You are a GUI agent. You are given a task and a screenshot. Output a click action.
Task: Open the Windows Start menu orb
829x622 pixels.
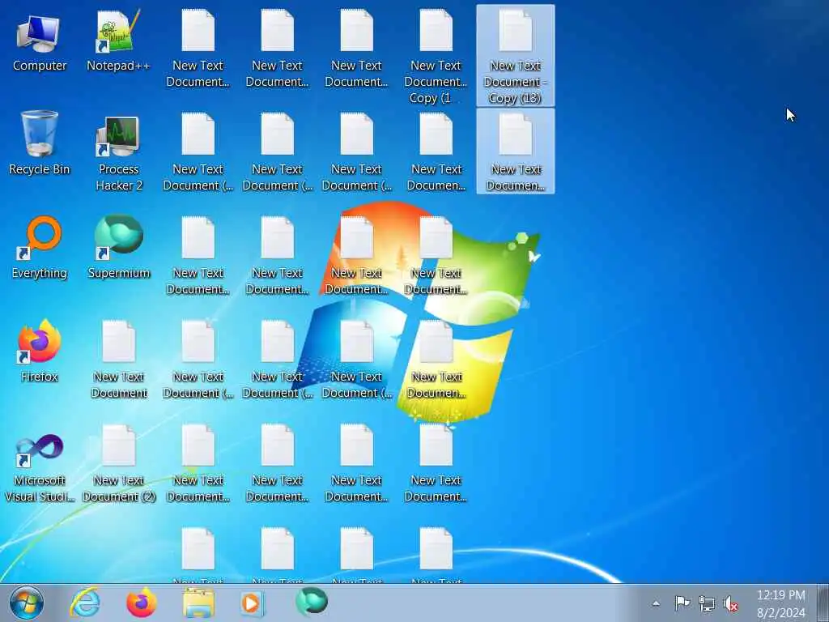pos(27,603)
